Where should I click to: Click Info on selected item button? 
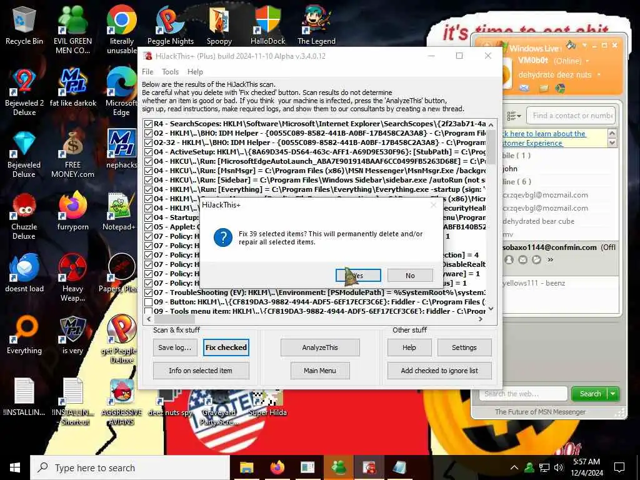201,371
